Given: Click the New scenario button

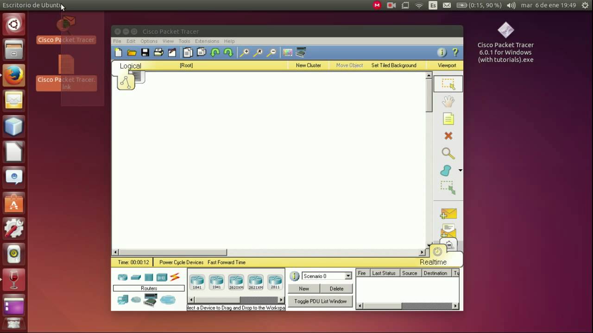Looking at the screenshot, I should (x=304, y=289).
